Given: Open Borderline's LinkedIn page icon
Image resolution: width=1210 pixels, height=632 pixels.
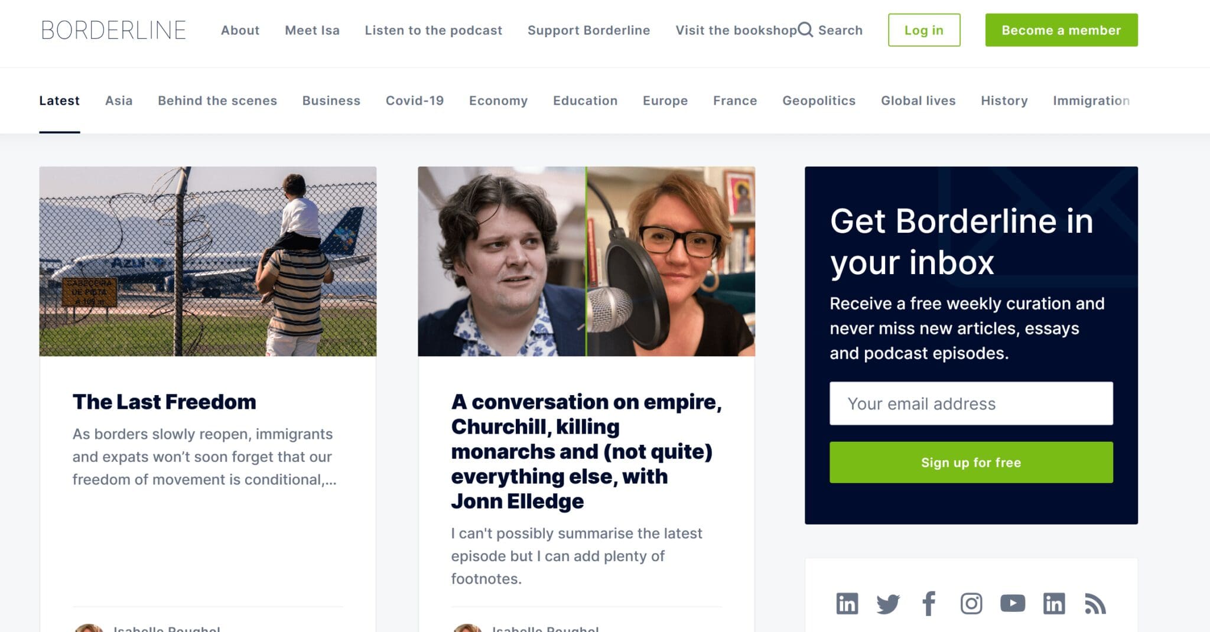Looking at the screenshot, I should click(x=847, y=604).
